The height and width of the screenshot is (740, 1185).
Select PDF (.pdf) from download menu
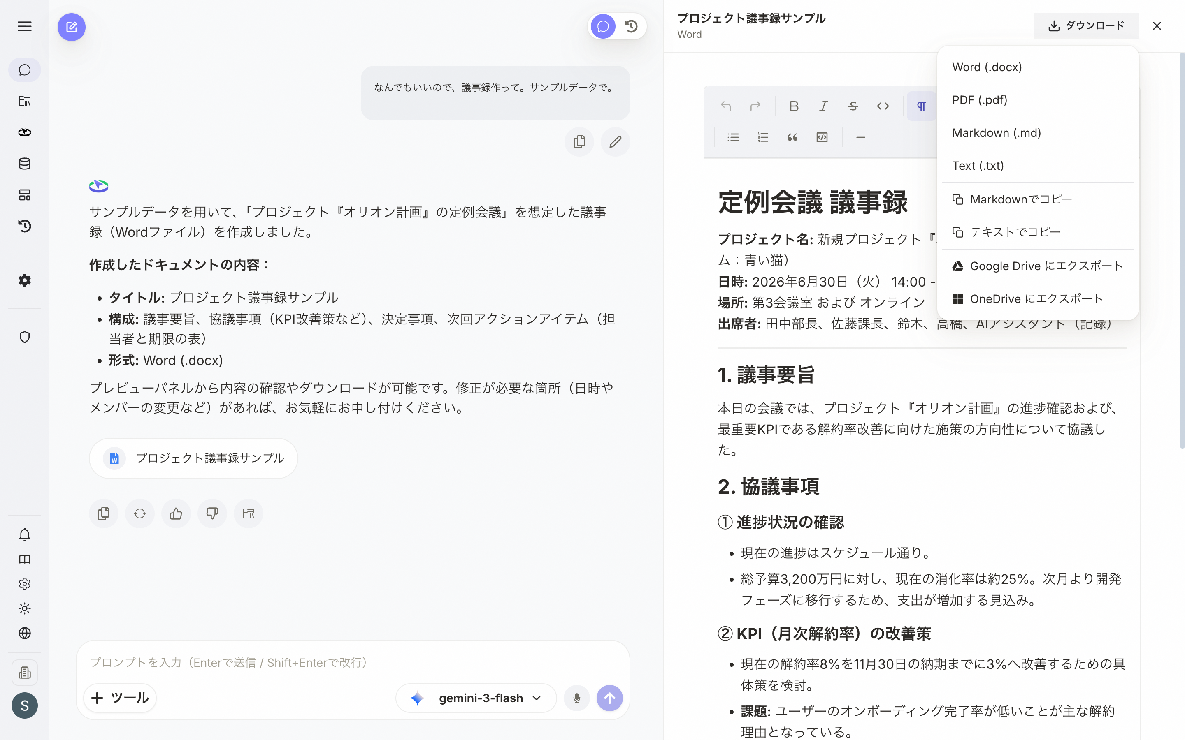point(1038,100)
